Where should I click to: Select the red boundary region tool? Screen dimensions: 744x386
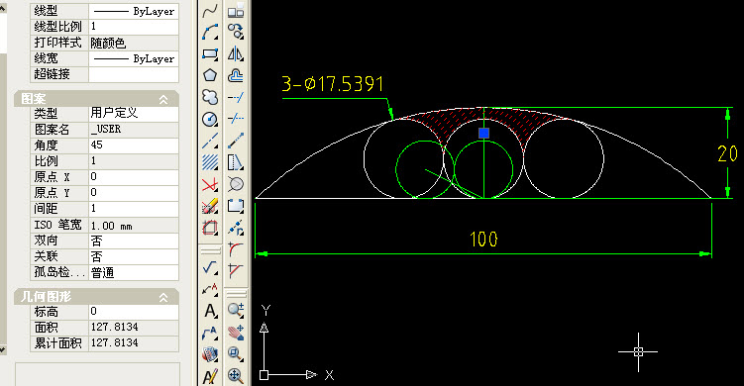210,228
